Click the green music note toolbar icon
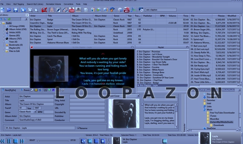This screenshot has width=243, height=144. tap(133, 10)
